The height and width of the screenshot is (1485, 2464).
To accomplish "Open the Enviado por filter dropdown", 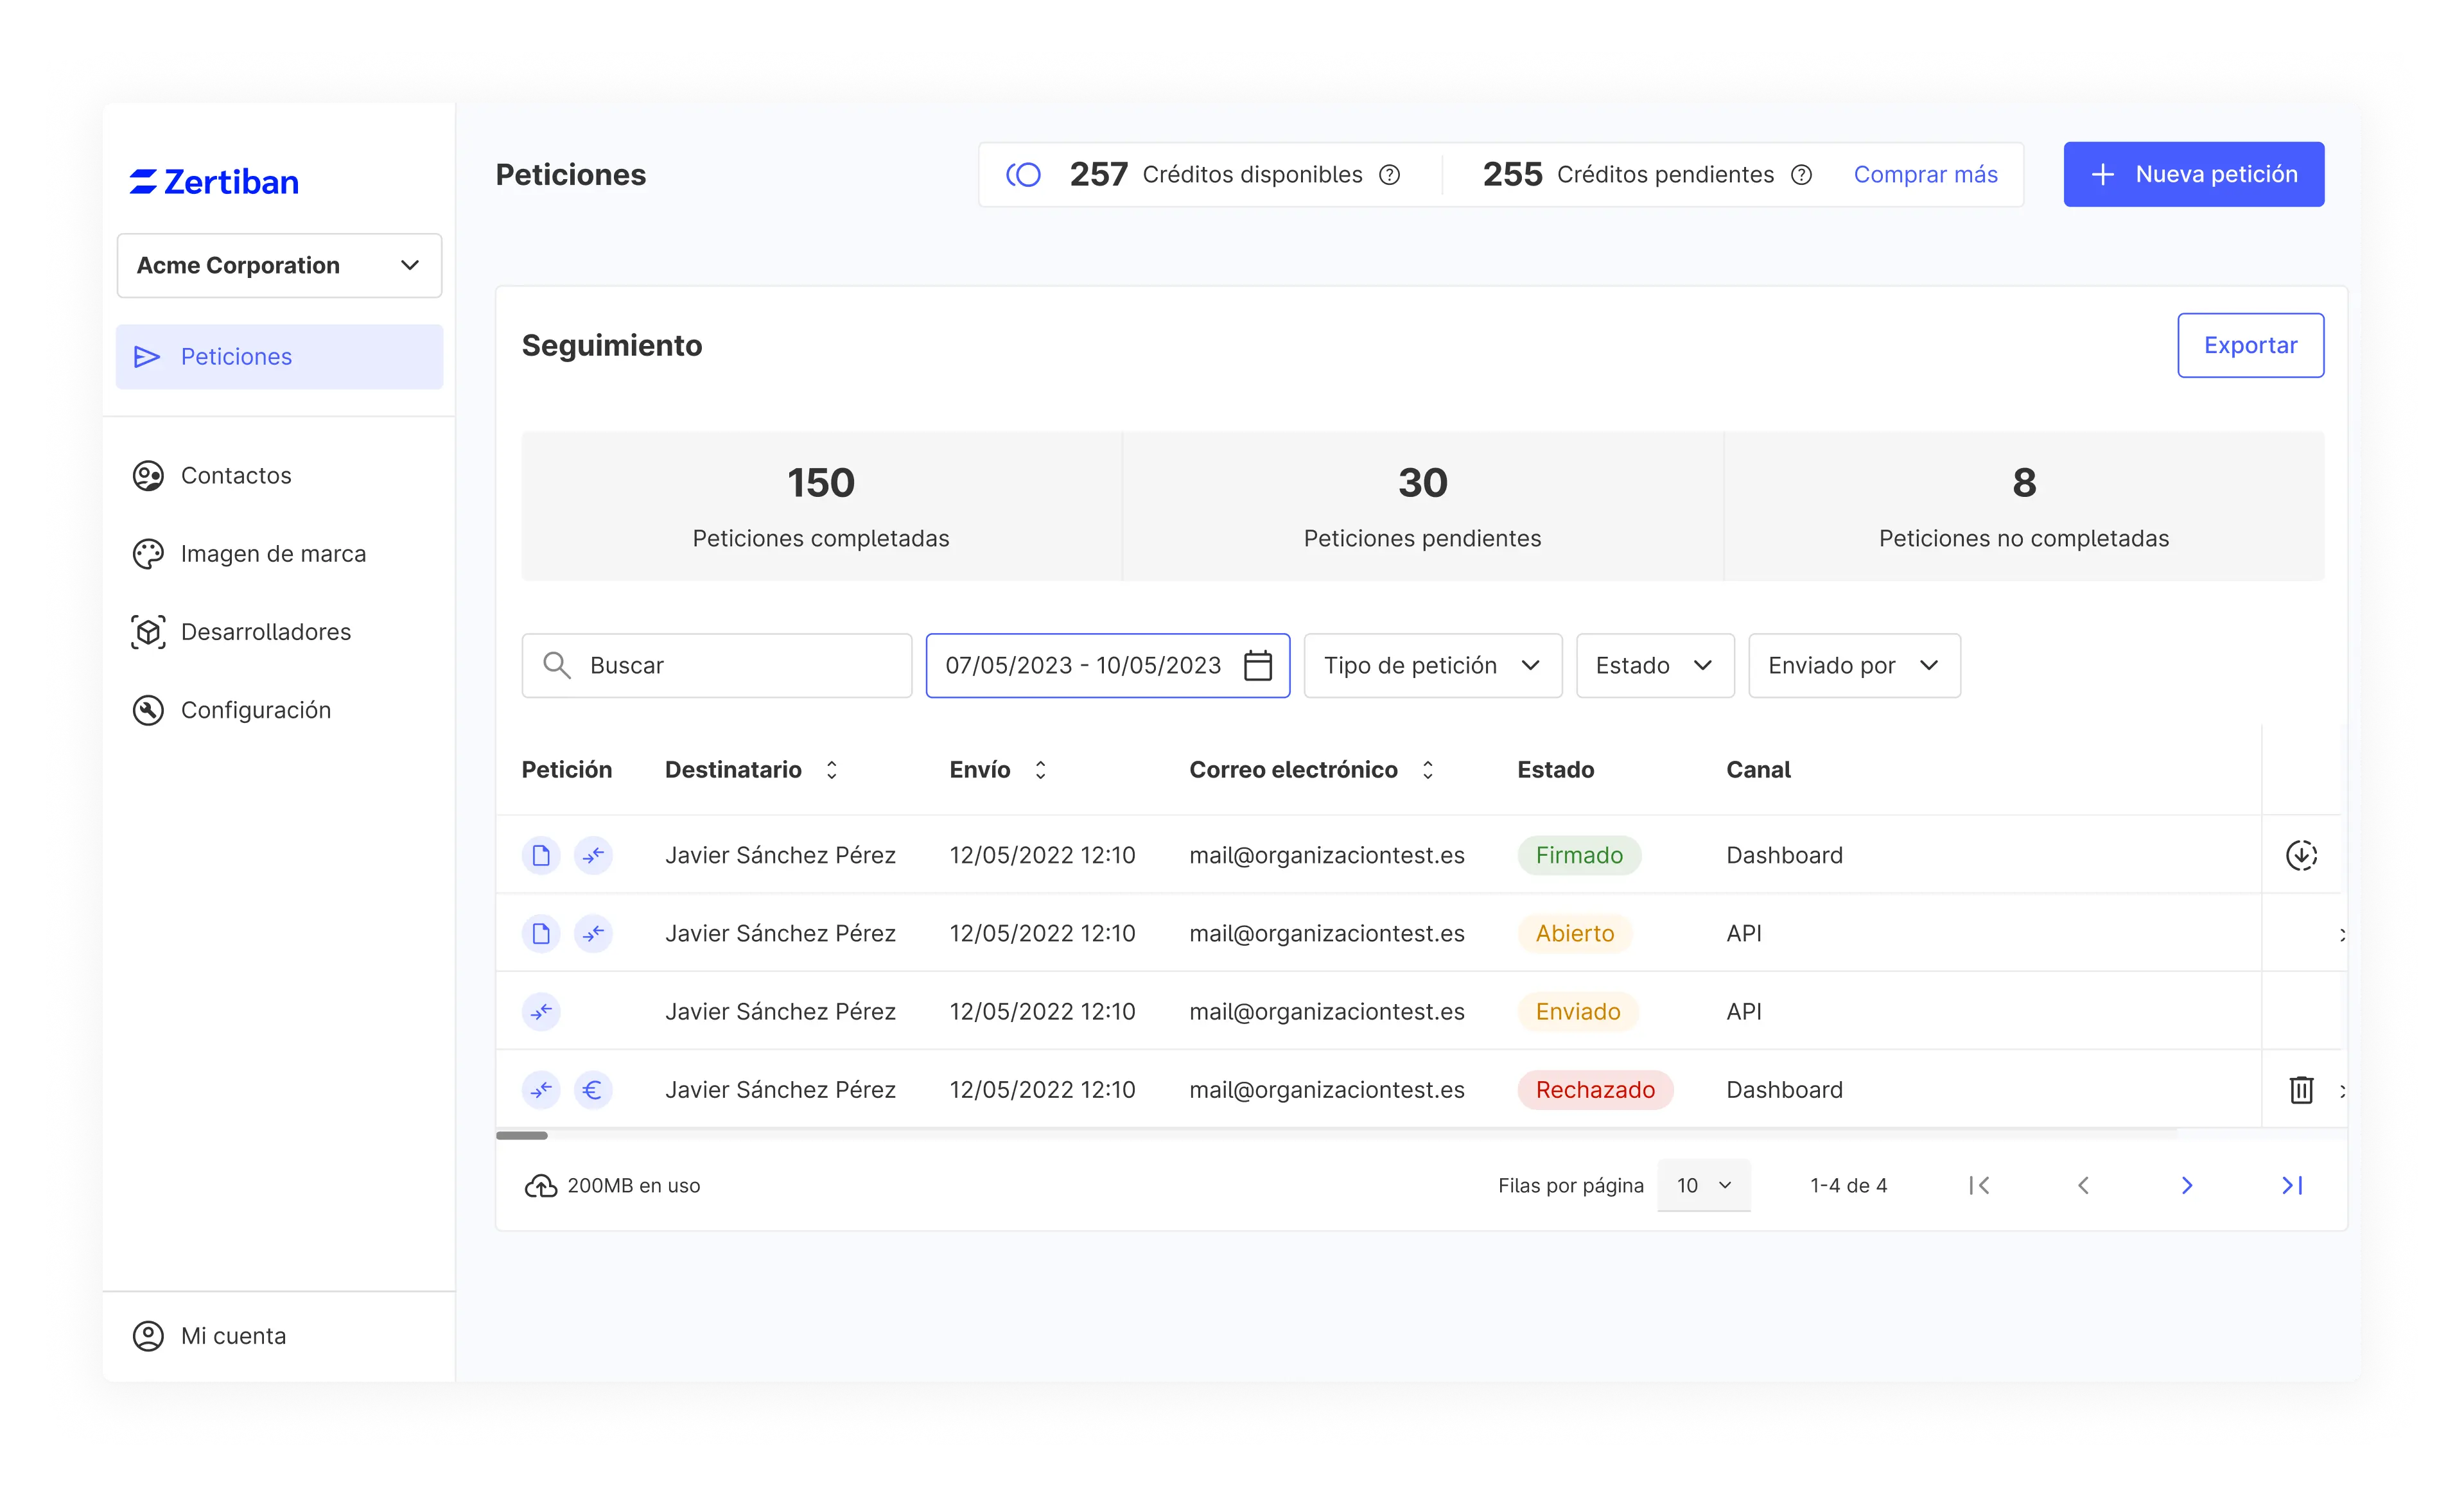I will [x=1853, y=665].
